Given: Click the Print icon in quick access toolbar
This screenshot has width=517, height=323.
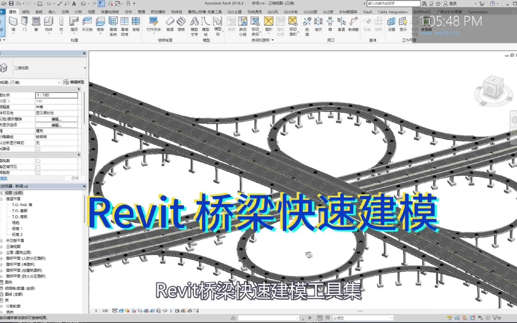Looking at the screenshot, I should click(39, 4).
